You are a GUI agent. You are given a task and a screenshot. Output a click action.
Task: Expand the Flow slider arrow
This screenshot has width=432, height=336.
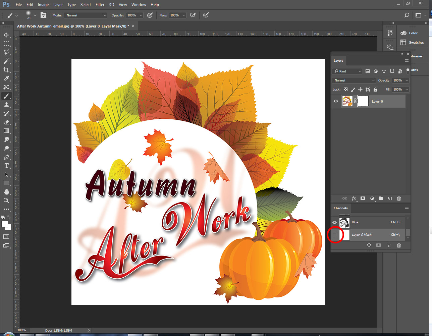[x=183, y=15]
